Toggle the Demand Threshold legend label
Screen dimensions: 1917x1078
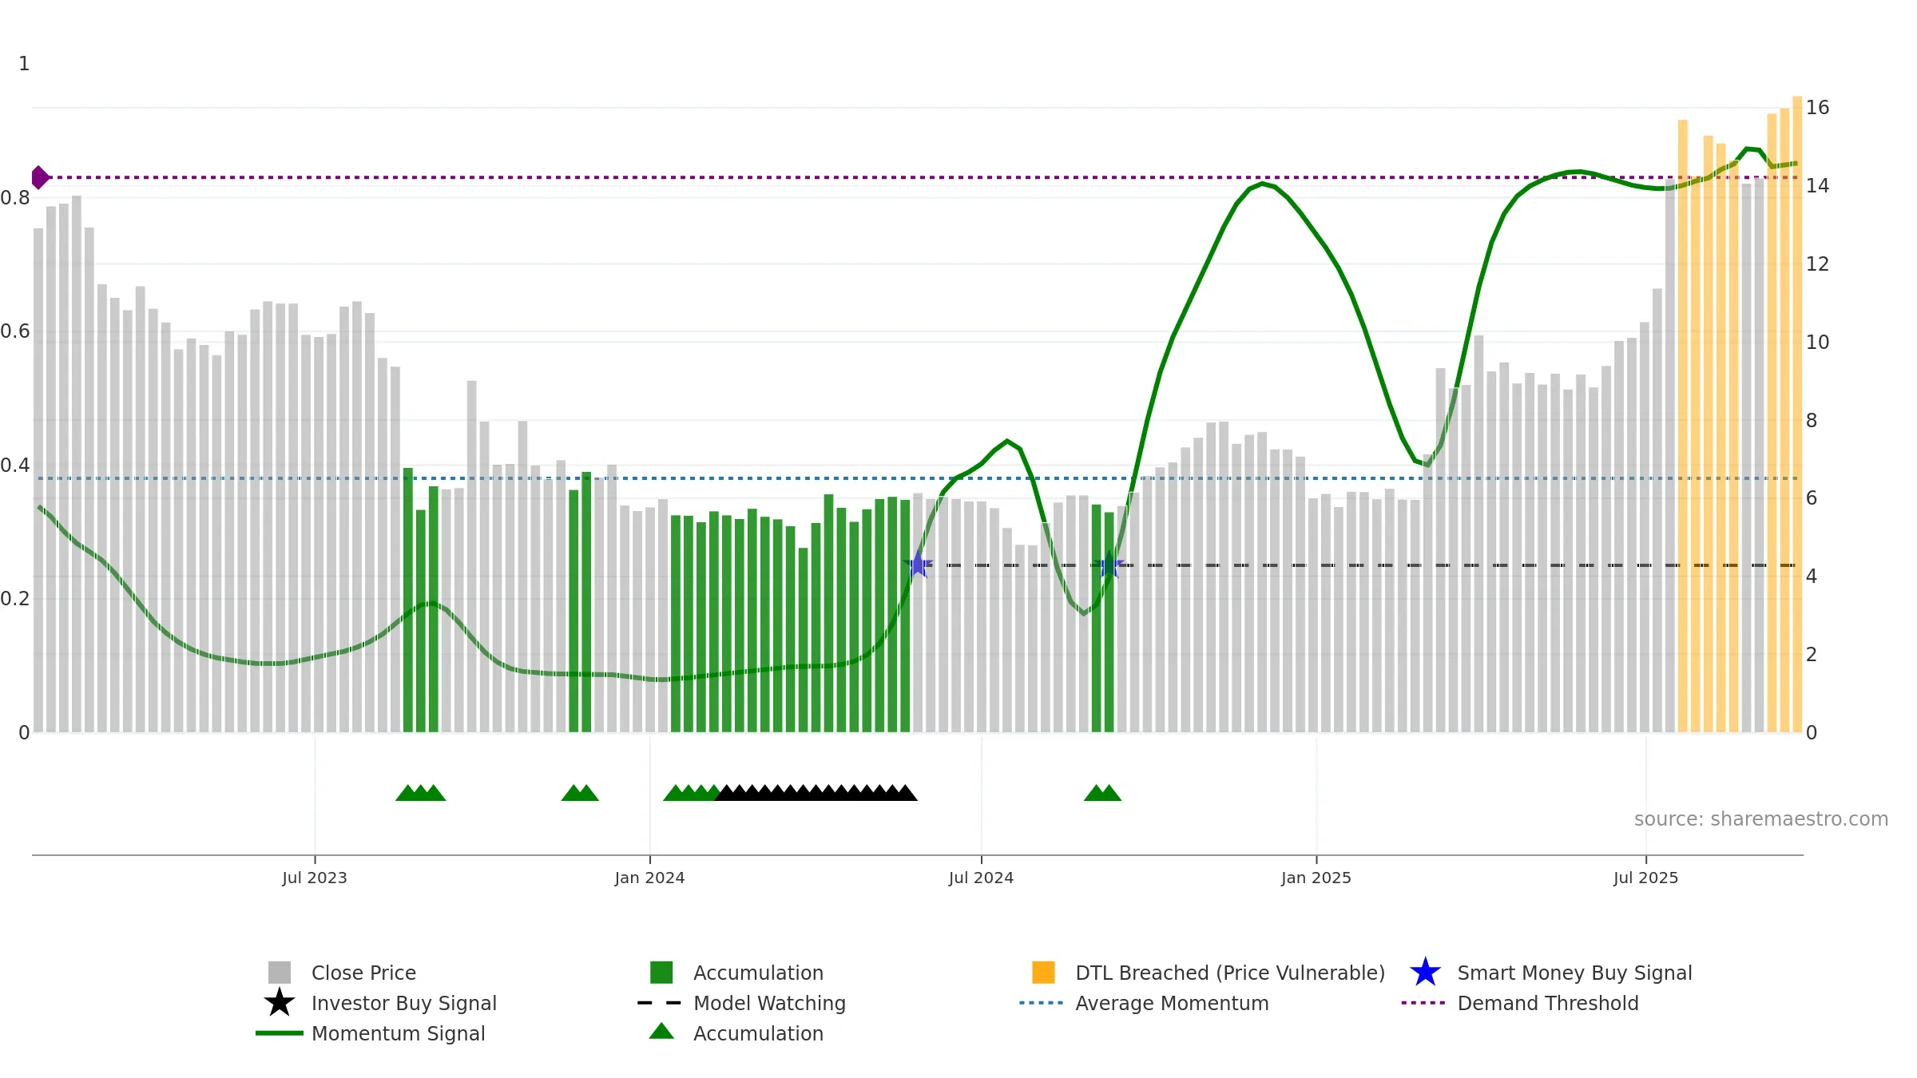tap(1547, 1003)
